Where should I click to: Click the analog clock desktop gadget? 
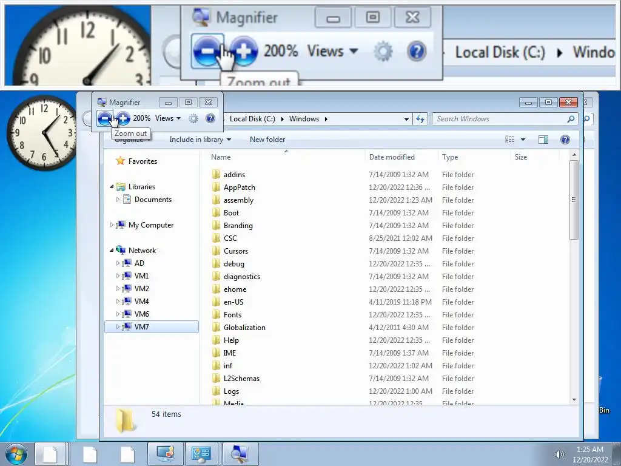click(43, 133)
